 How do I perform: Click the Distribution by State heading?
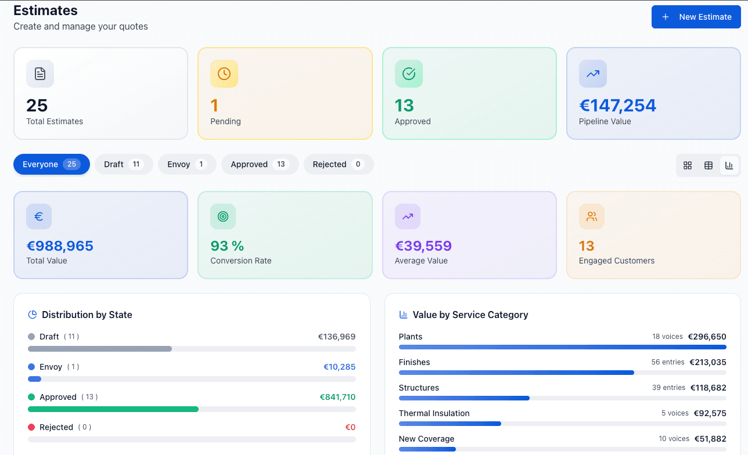[87, 315]
